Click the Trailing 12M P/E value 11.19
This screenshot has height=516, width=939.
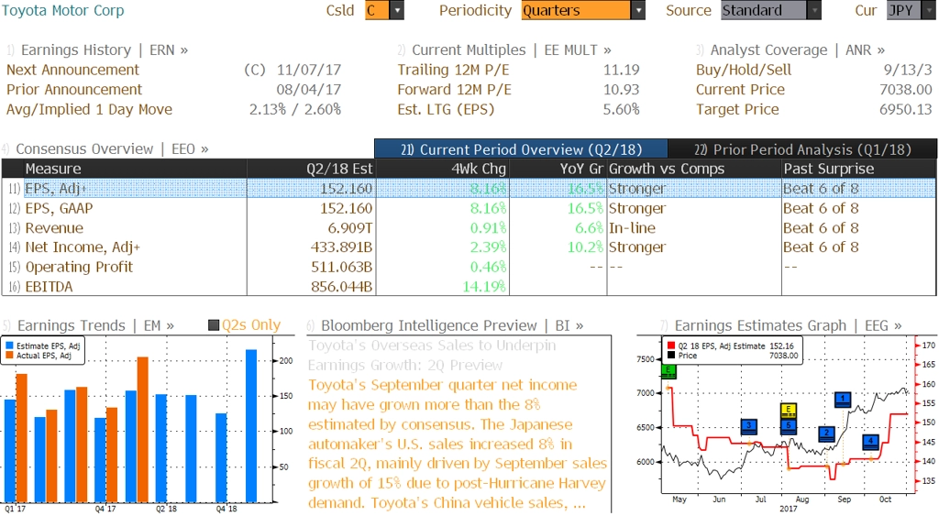point(621,70)
